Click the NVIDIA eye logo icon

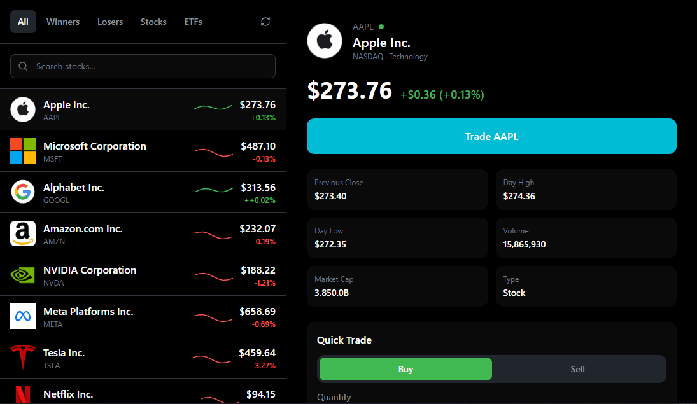coord(23,275)
